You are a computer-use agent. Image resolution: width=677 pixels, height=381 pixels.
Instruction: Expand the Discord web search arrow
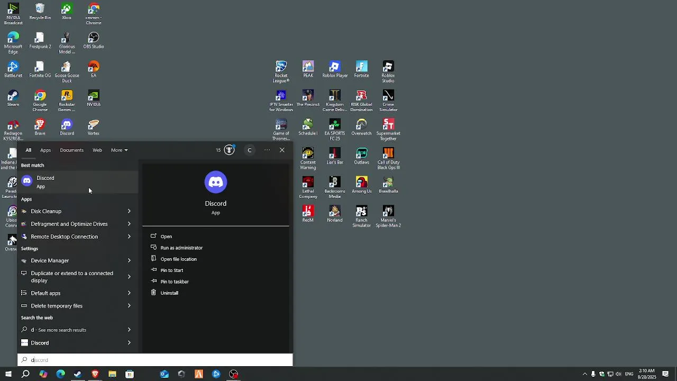129,343
